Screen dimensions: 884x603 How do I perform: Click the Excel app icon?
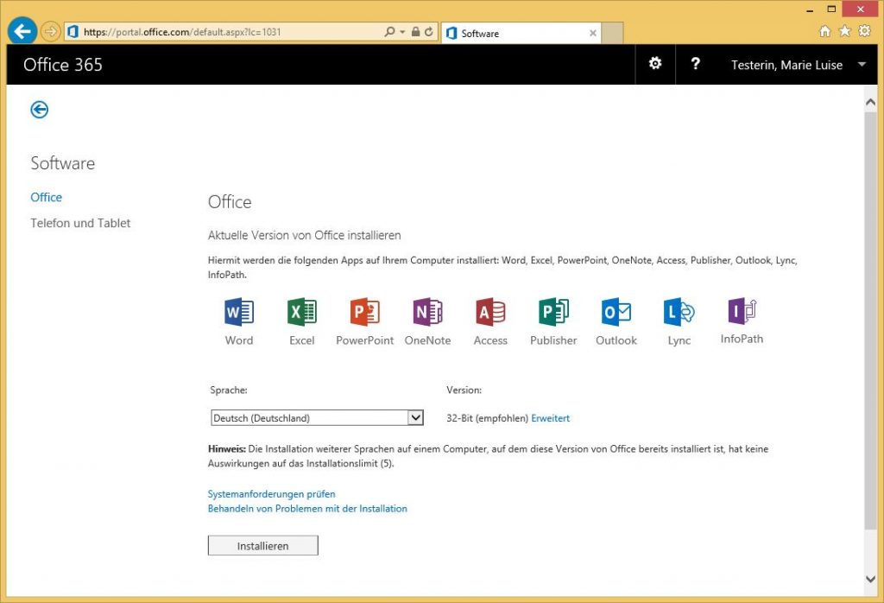[302, 312]
